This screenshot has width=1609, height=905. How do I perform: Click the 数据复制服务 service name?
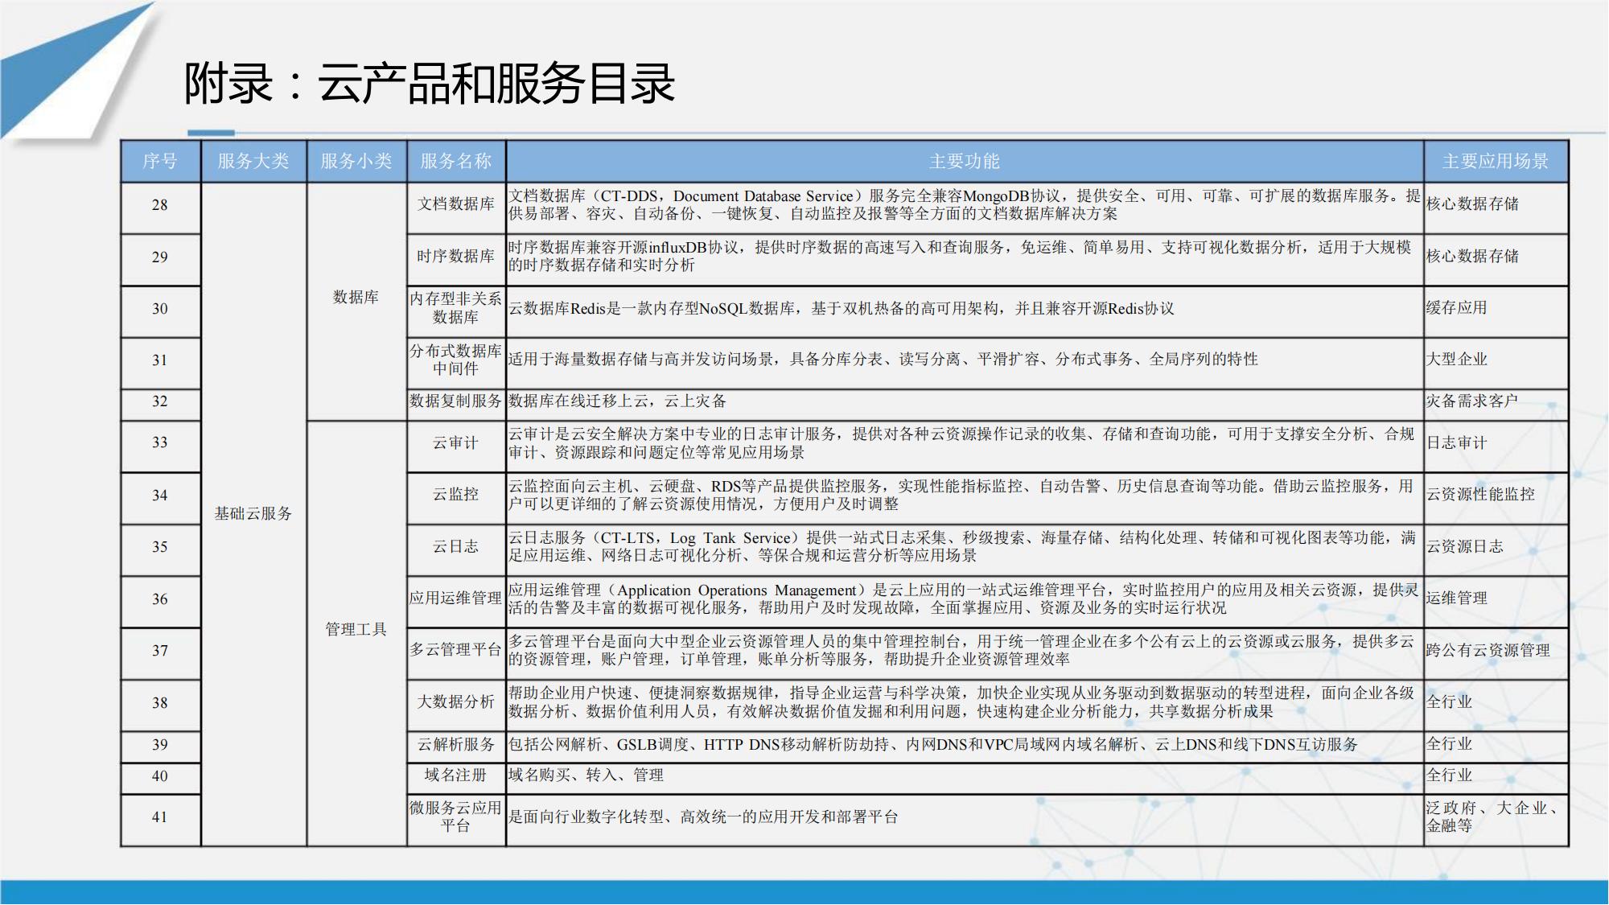[456, 401]
